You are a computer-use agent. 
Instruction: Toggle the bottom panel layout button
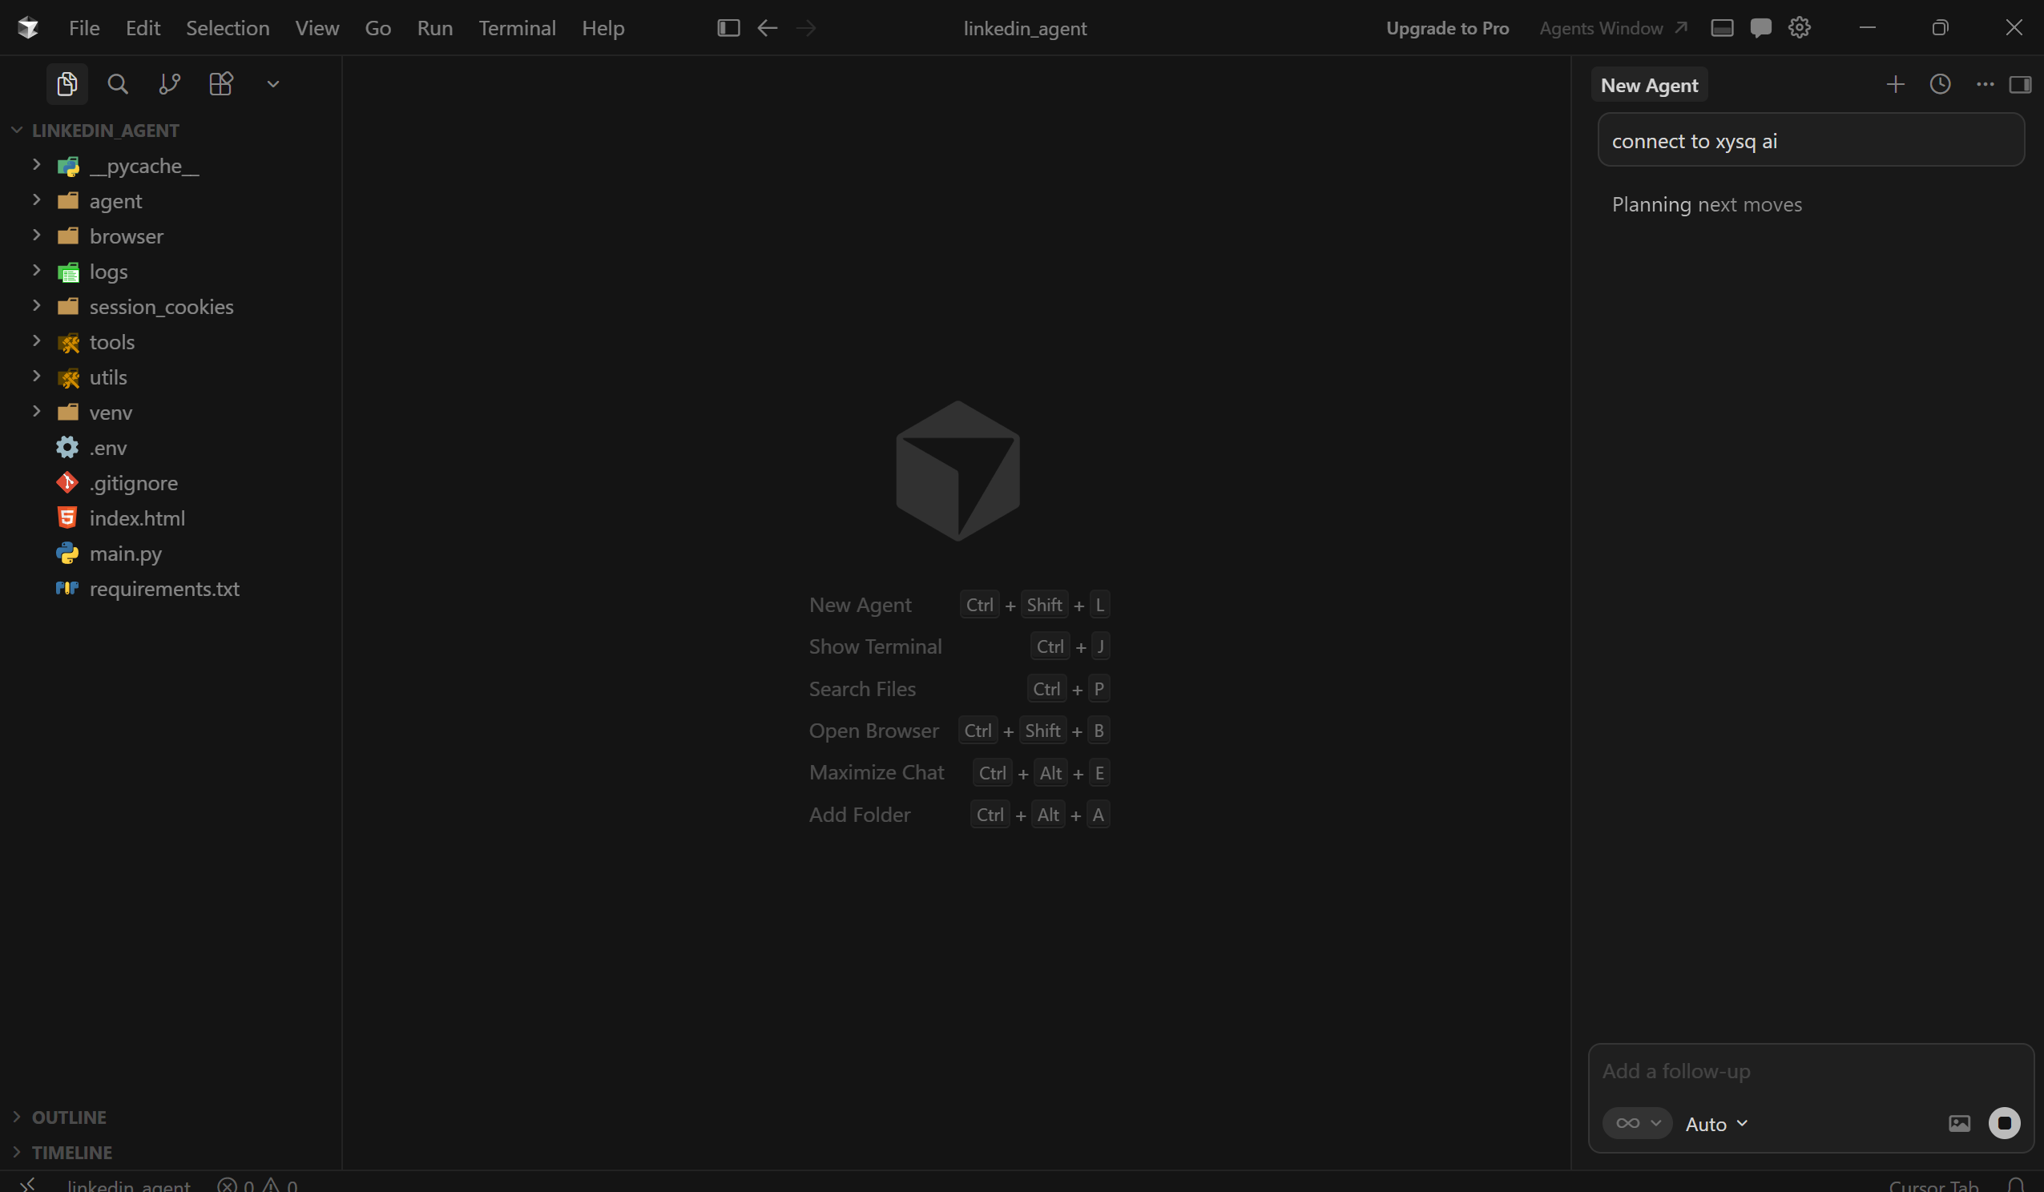click(x=1722, y=28)
